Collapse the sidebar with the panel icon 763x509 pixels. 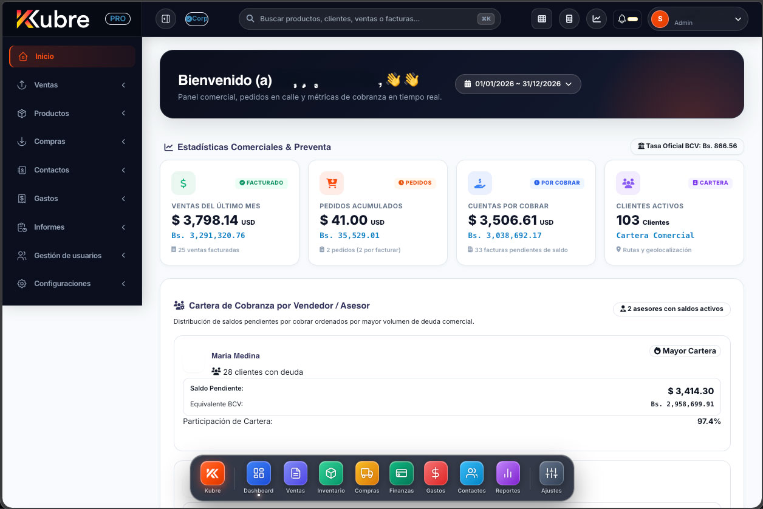coord(165,19)
